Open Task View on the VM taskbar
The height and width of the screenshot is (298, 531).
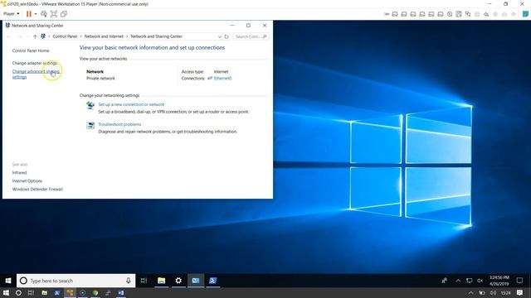[x=144, y=281]
